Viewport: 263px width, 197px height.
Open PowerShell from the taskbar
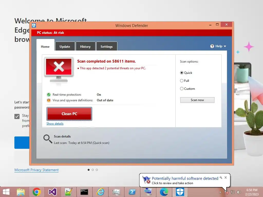(x=132, y=192)
